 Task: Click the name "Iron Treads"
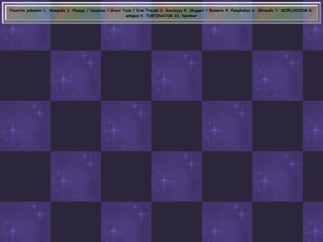point(147,11)
